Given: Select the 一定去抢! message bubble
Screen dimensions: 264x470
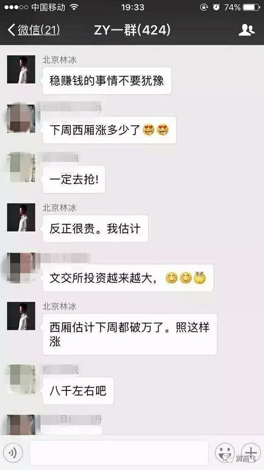Looking at the screenshot, I should coord(74,179).
